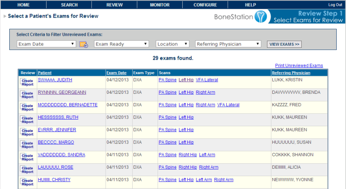The width and height of the screenshot is (346, 189).
Task: Open patient LAUUUUU, ROSE record link
Action: point(55,167)
